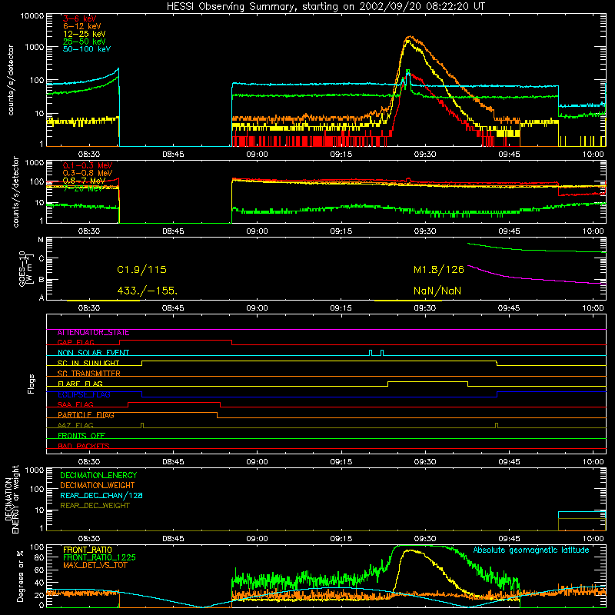
Task: Click the Absolute geomagnetic latitude label
Action: click(531, 550)
